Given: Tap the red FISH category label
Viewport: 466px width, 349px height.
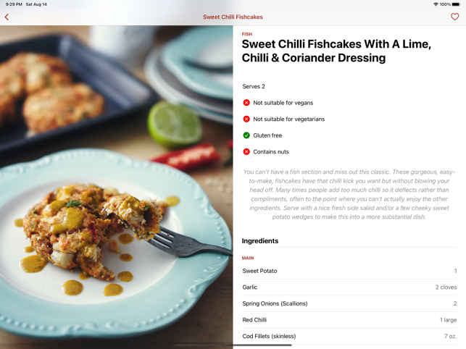Looking at the screenshot, I should [x=246, y=34].
